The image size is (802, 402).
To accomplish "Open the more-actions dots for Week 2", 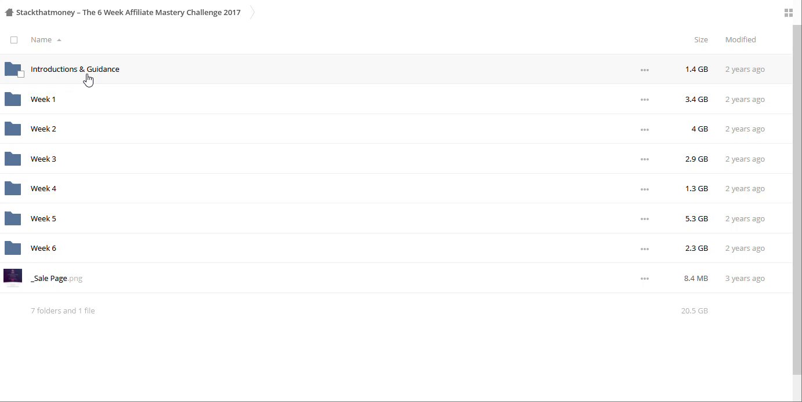I will click(644, 129).
